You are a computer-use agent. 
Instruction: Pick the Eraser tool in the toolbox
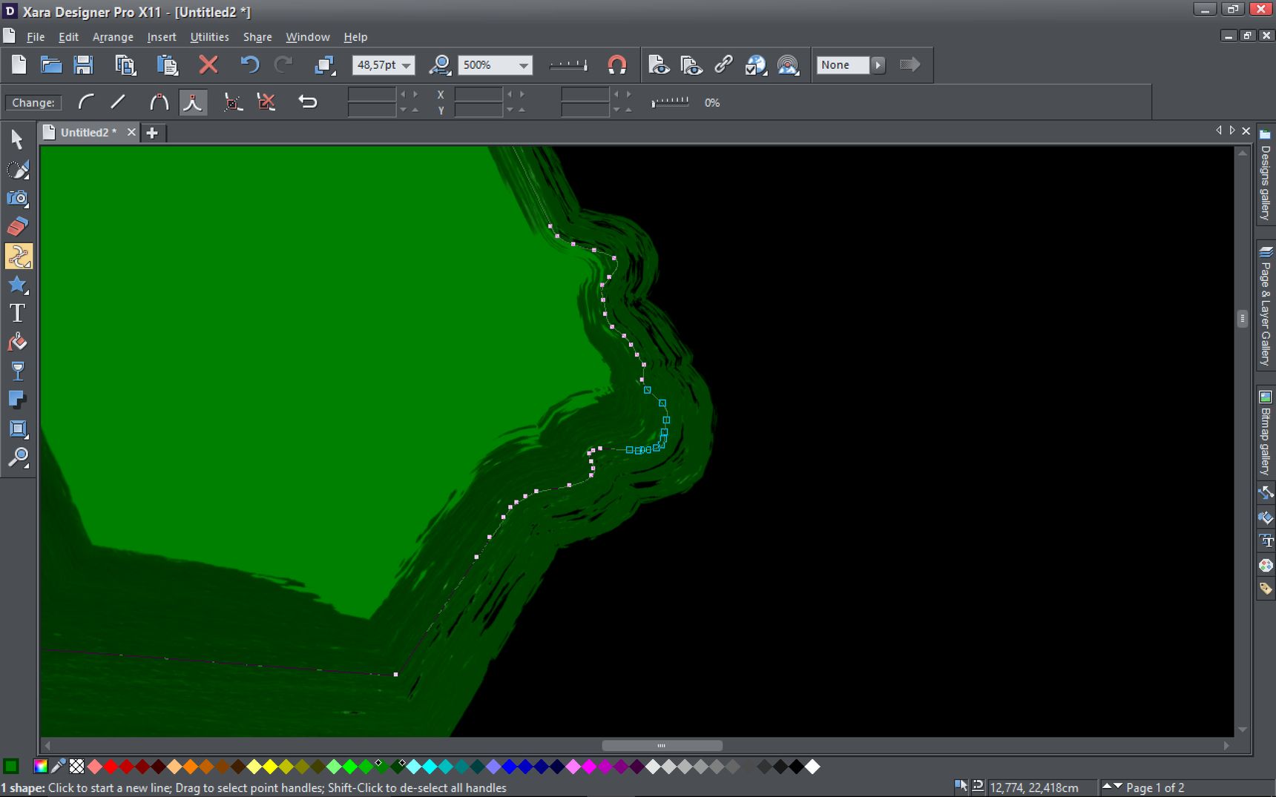coord(17,226)
